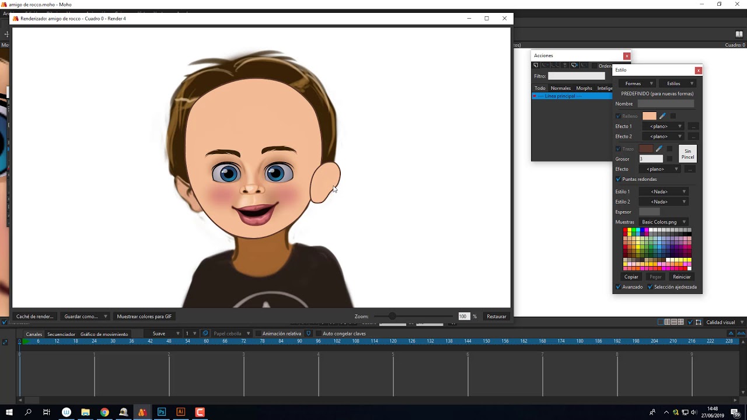Toggle Selección ajedrezada checkbox
This screenshot has height=420, width=747.
click(x=650, y=287)
